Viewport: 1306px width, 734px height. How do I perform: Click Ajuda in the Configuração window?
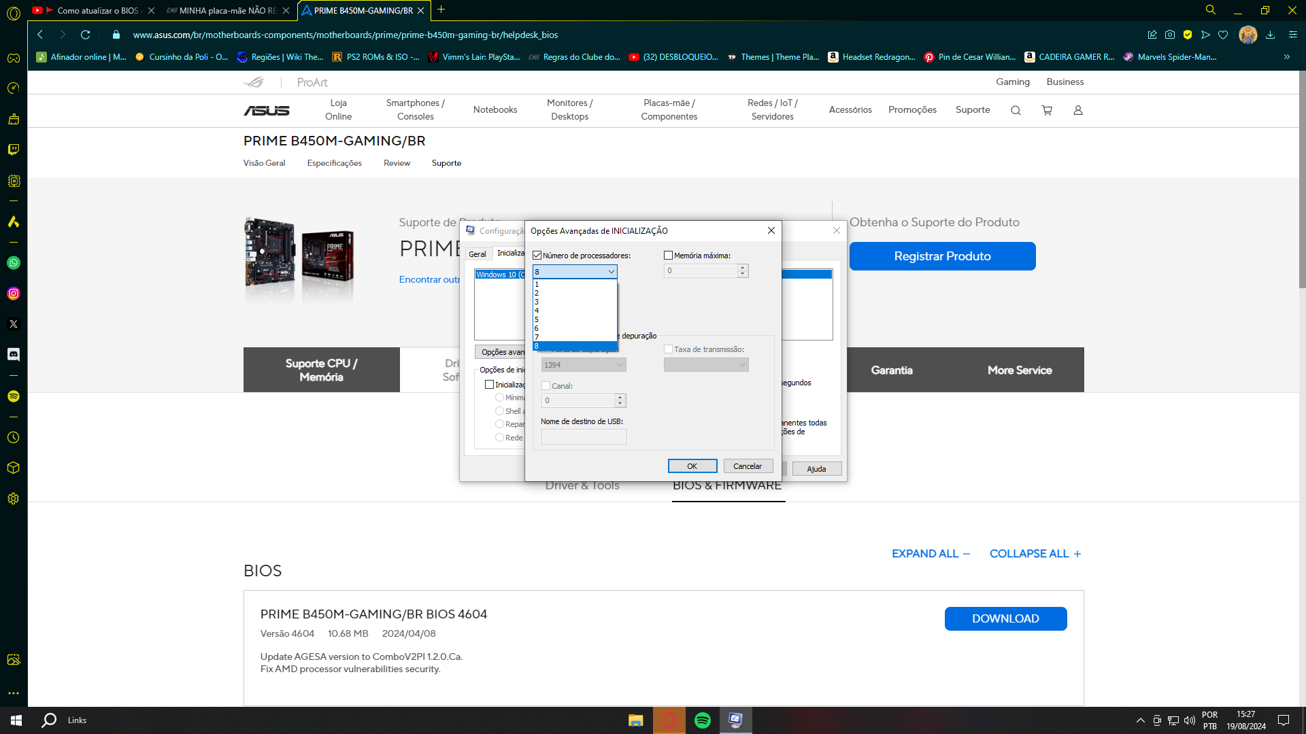pyautogui.click(x=816, y=469)
